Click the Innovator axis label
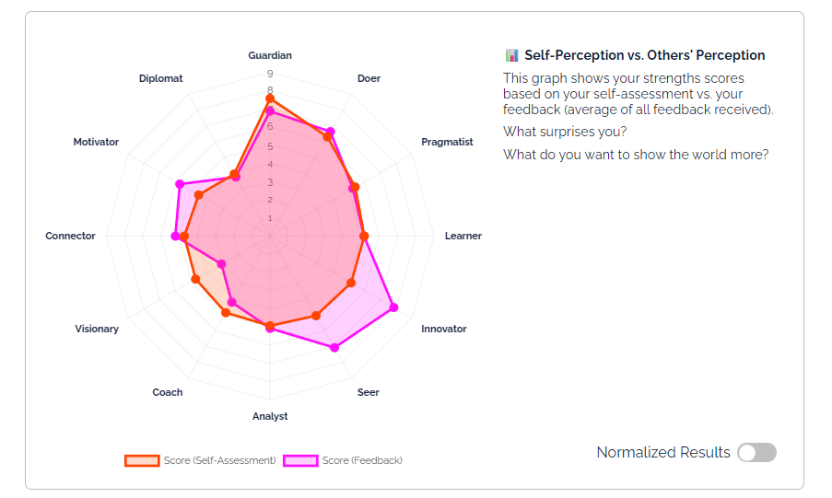This screenshot has height=498, width=832. click(444, 329)
